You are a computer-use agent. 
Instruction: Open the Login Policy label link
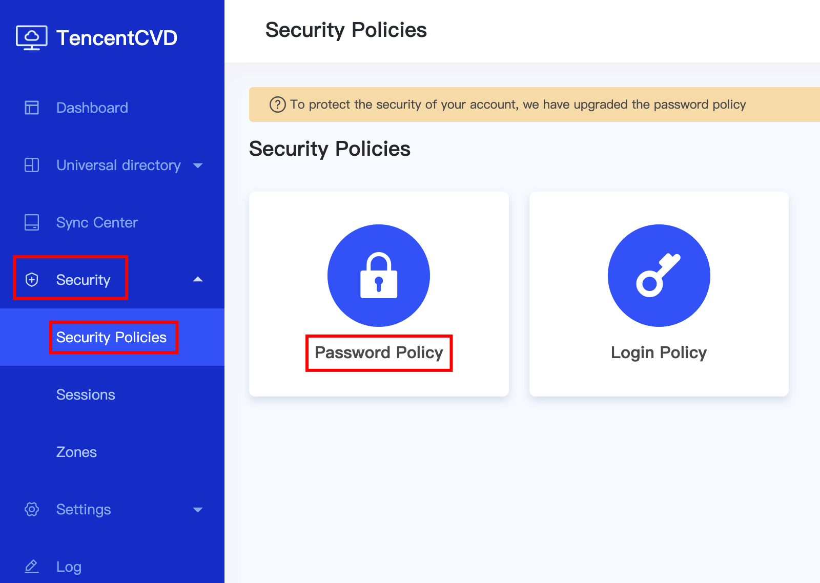click(x=659, y=352)
